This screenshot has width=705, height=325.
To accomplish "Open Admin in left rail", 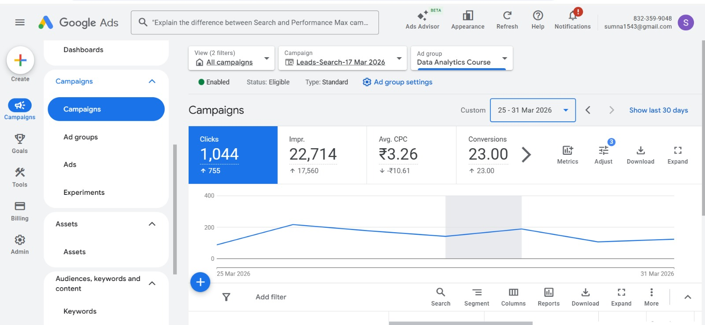I will click(20, 245).
